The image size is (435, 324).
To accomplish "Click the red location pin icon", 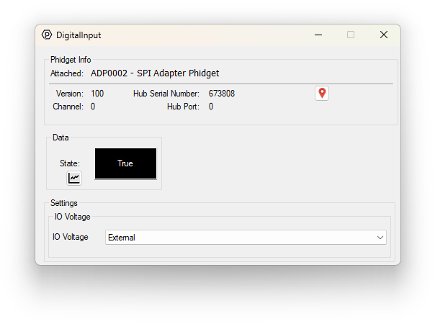I will point(322,94).
